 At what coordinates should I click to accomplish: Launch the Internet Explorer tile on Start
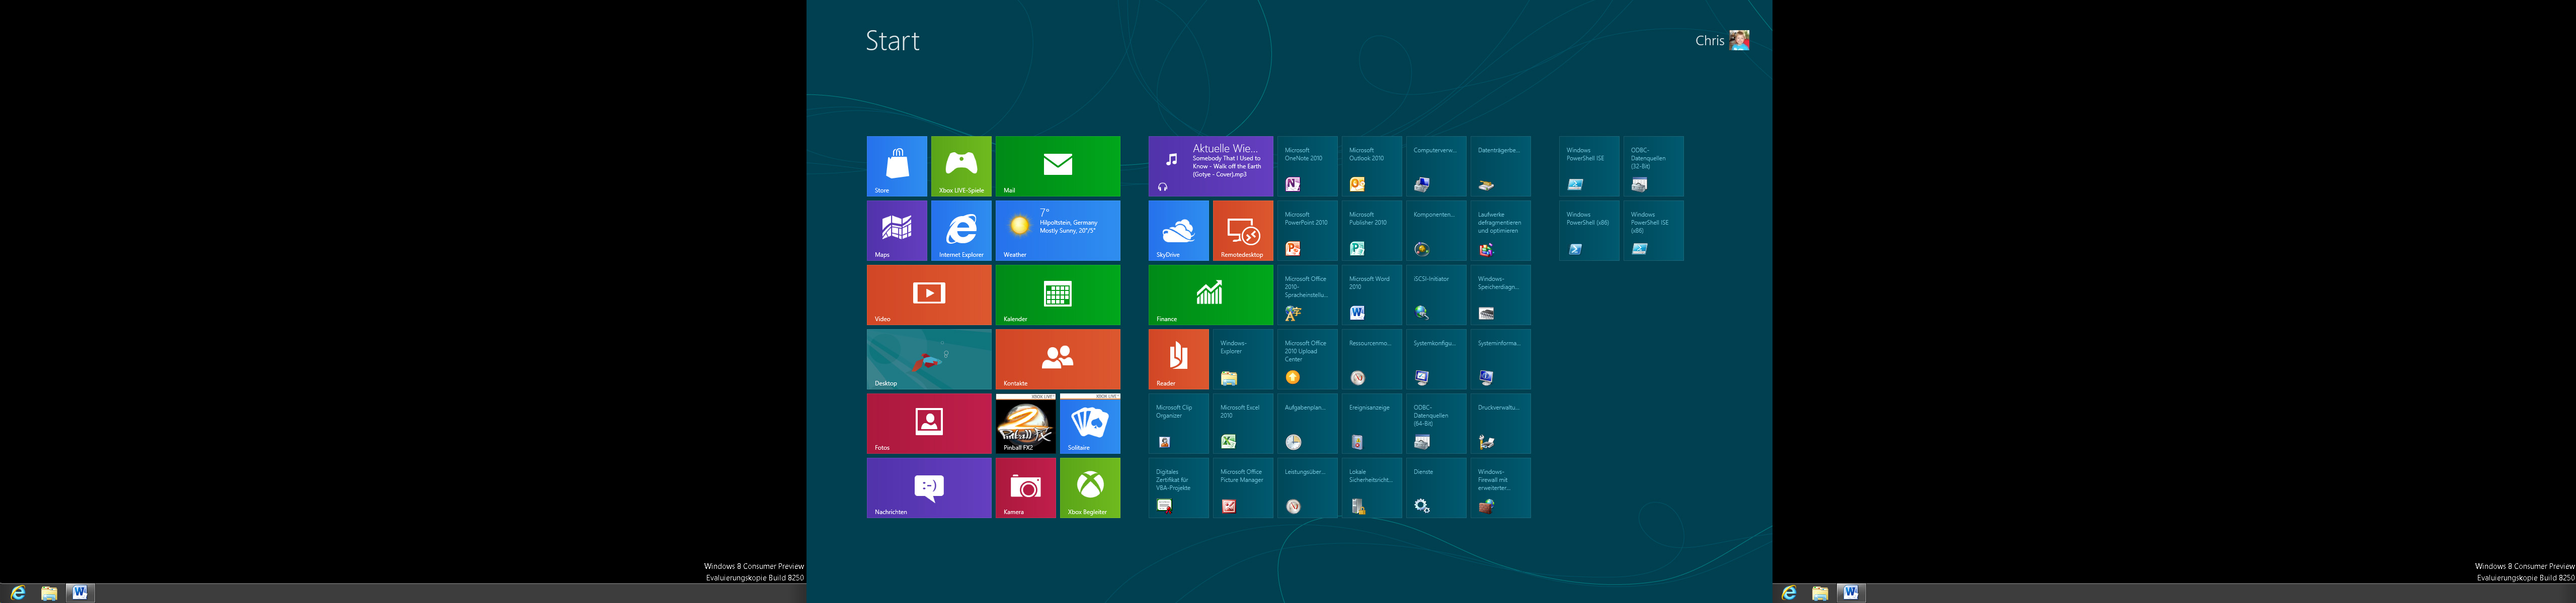961,231
